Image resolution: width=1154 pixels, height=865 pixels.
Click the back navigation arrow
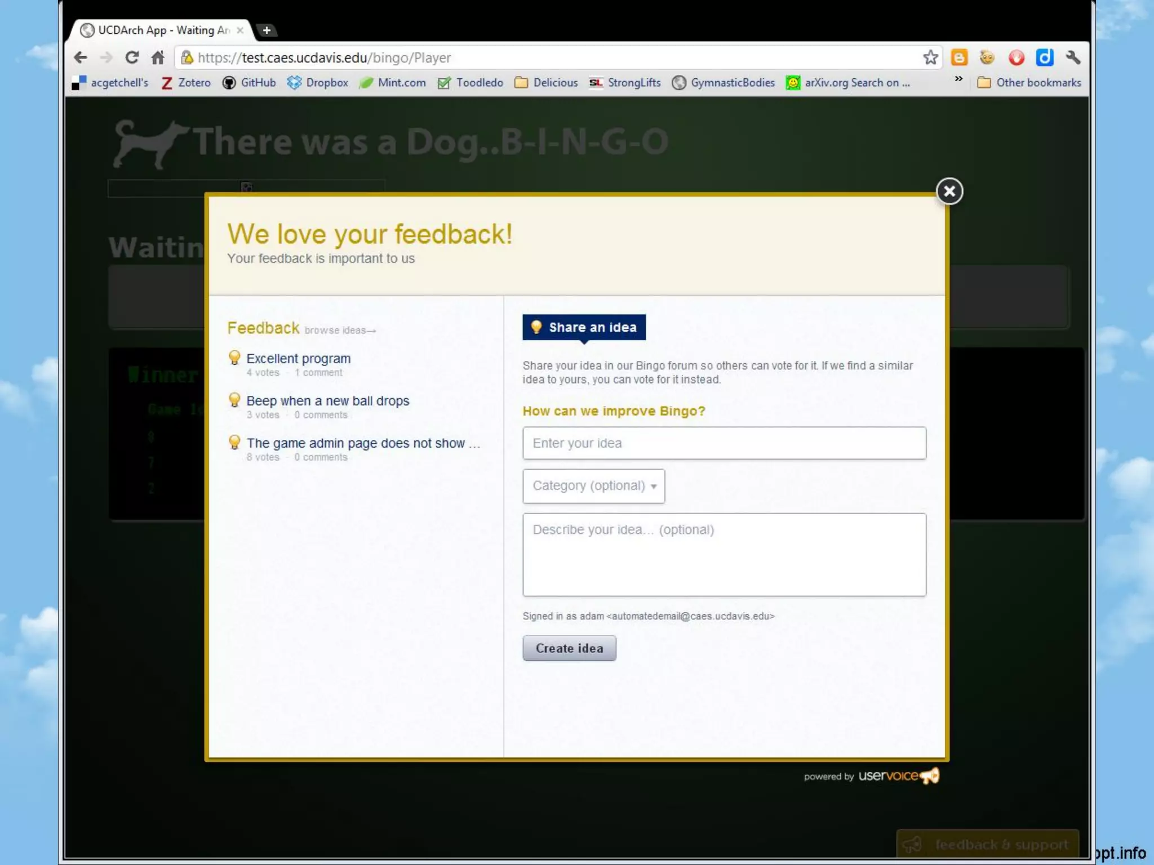coord(81,57)
